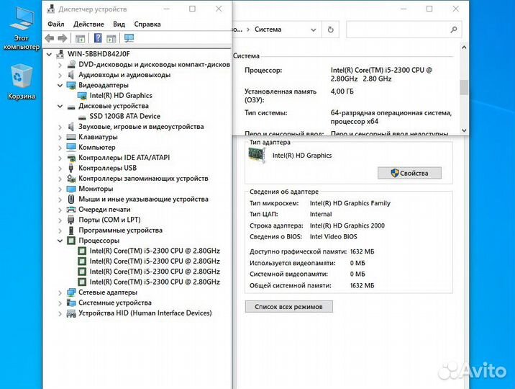Click the Видеоадаптеры display adapter icon
The image size is (515, 389).
71,86
